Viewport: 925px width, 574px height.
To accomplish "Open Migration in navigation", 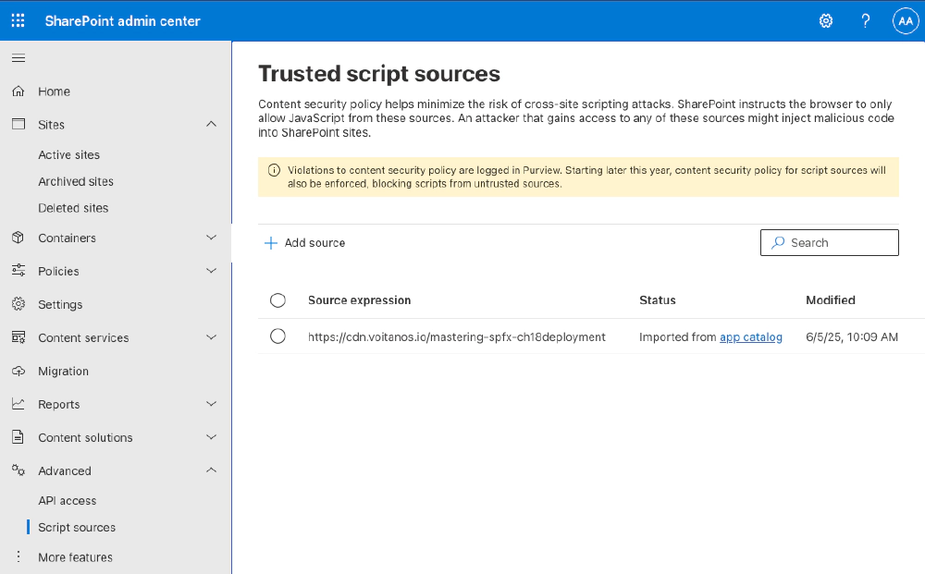I will point(63,372).
